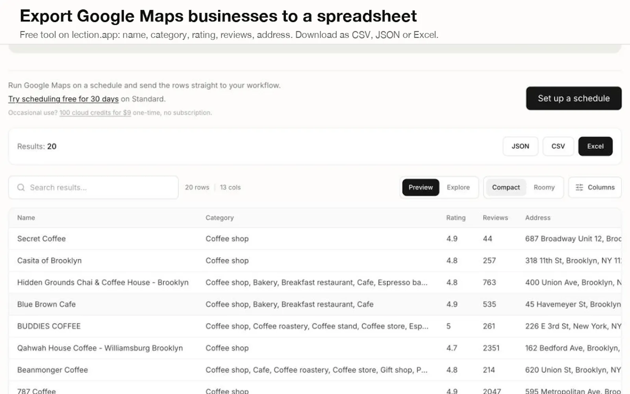Click Set up a schedule button

574,98
